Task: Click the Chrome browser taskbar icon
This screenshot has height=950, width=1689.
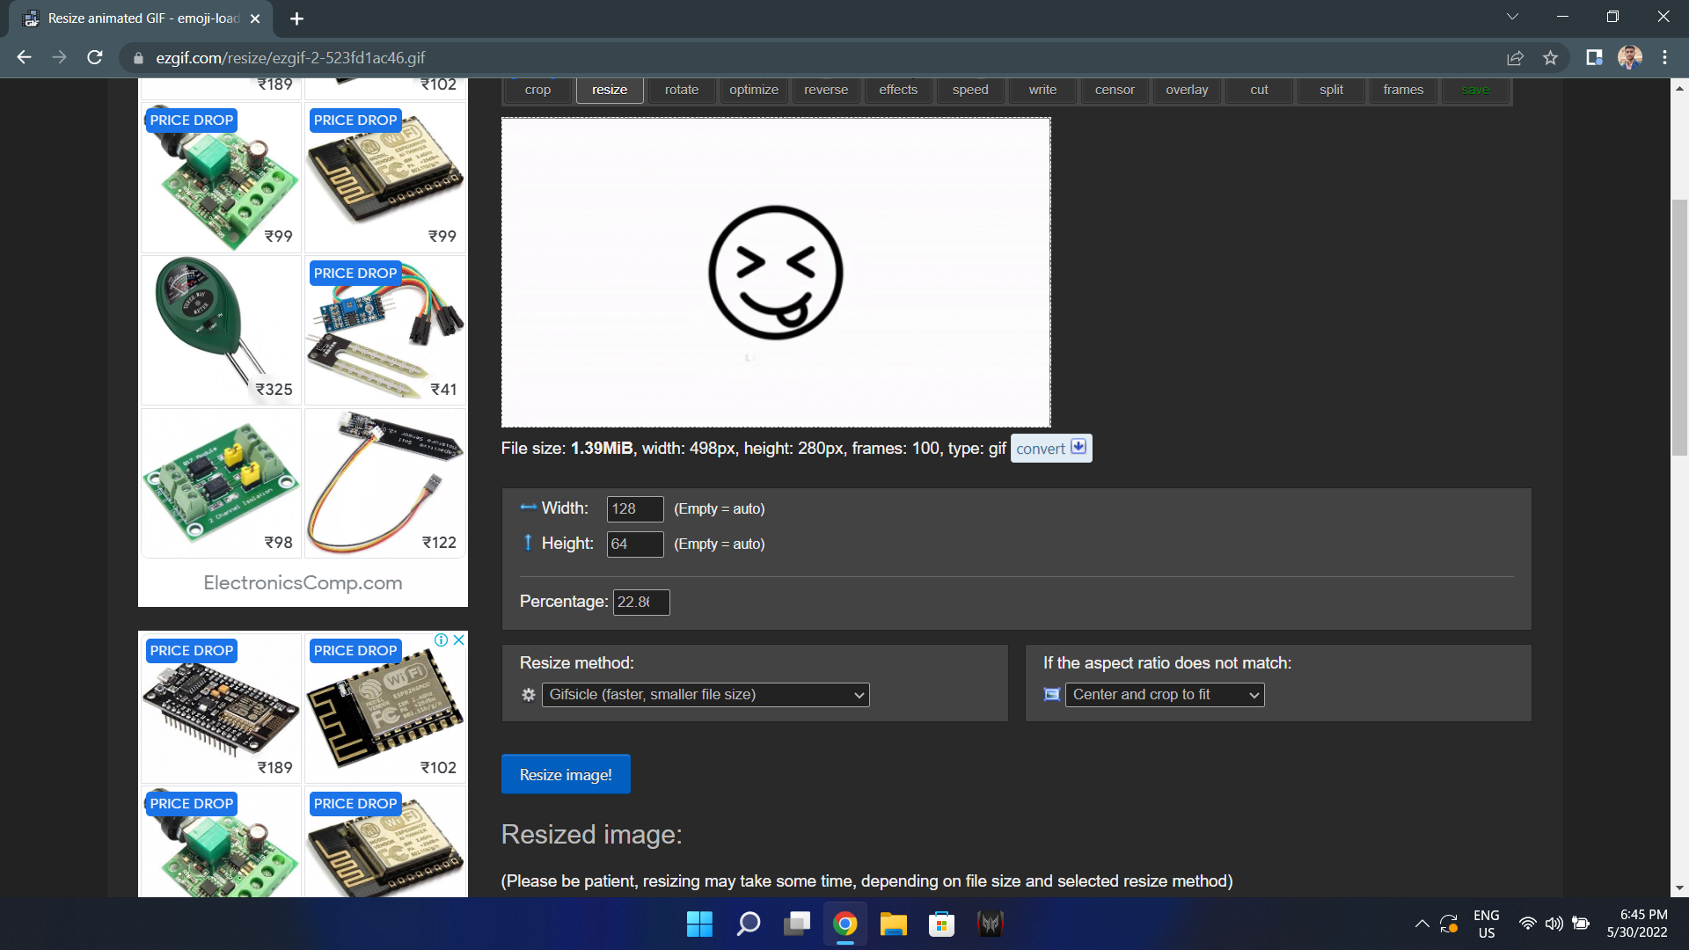Action: [844, 924]
